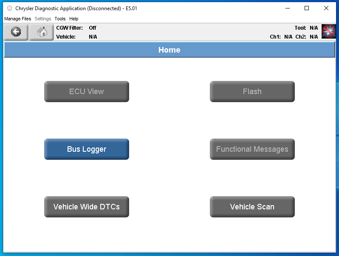Click the Tool label text

coord(300,28)
